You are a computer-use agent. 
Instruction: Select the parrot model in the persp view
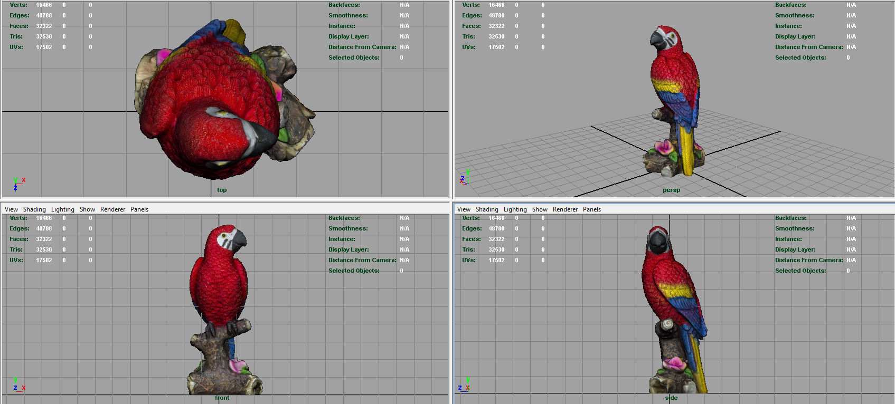point(673,100)
